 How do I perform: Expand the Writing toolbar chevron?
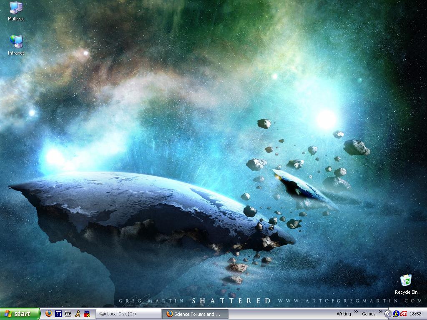(x=356, y=312)
